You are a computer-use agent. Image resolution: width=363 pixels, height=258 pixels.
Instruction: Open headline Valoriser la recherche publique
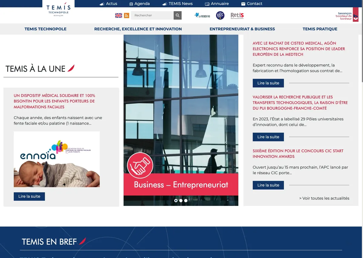300,102
